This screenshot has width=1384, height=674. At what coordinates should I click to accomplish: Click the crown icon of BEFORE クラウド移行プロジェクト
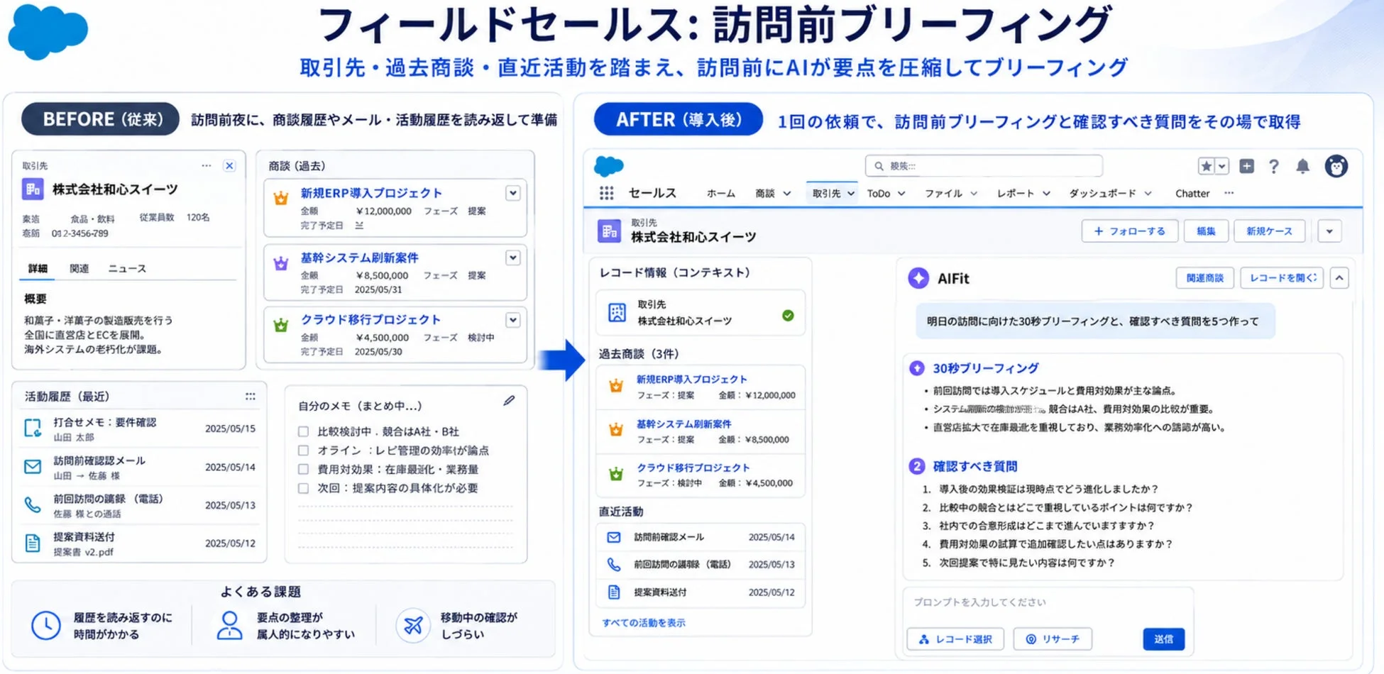pyautogui.click(x=281, y=326)
